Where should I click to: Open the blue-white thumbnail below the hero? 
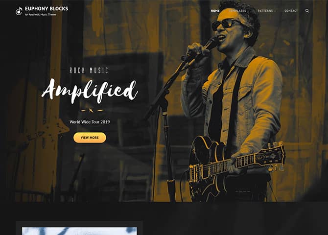pos(79,231)
